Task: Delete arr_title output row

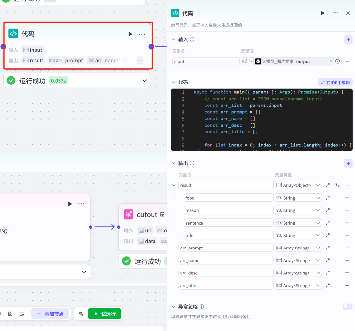Action: click(347, 286)
